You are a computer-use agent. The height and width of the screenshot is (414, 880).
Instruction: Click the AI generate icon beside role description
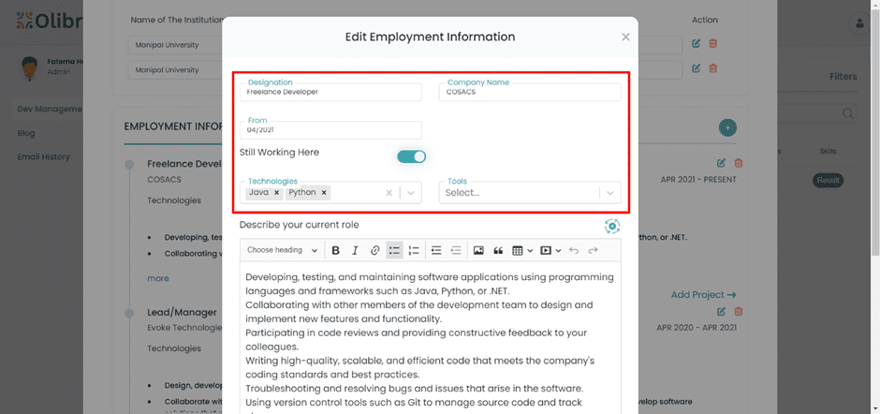[x=612, y=226]
